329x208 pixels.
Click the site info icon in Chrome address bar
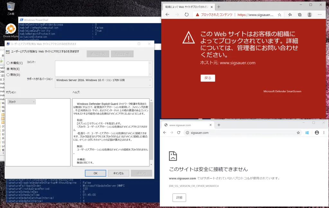[x=187, y=133]
